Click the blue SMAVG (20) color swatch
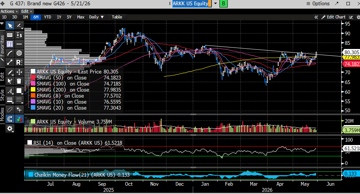This screenshot has width=360, height=194. (x=33, y=107)
